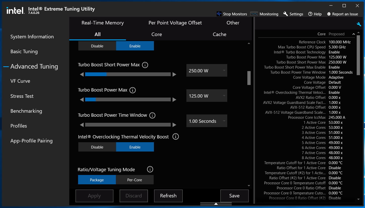Open the 250.00 W dropdown
This screenshot has height=208, width=365.
coord(207,71)
